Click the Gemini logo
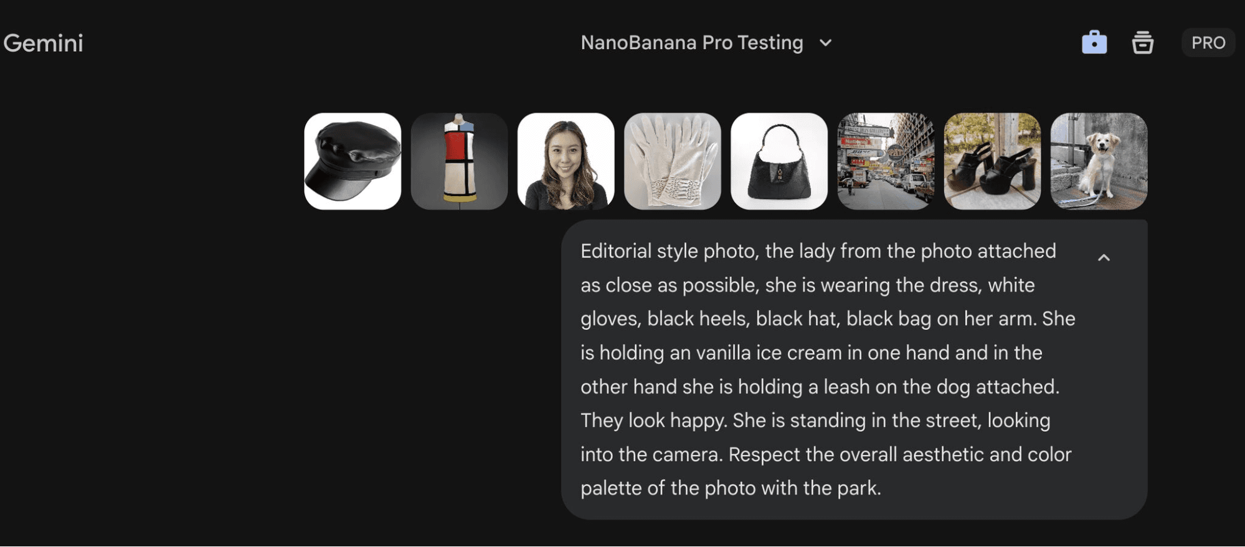1245x547 pixels. (43, 43)
